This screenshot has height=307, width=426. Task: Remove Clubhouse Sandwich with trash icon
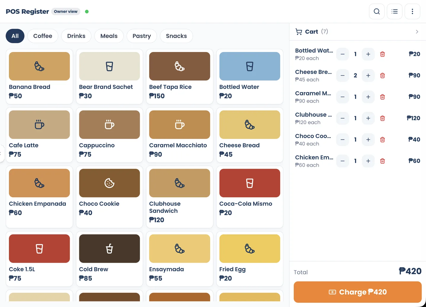[382, 118]
